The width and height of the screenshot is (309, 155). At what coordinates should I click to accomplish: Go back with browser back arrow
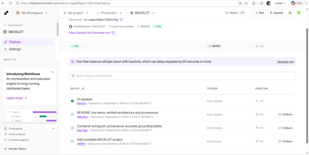coord(3,3)
